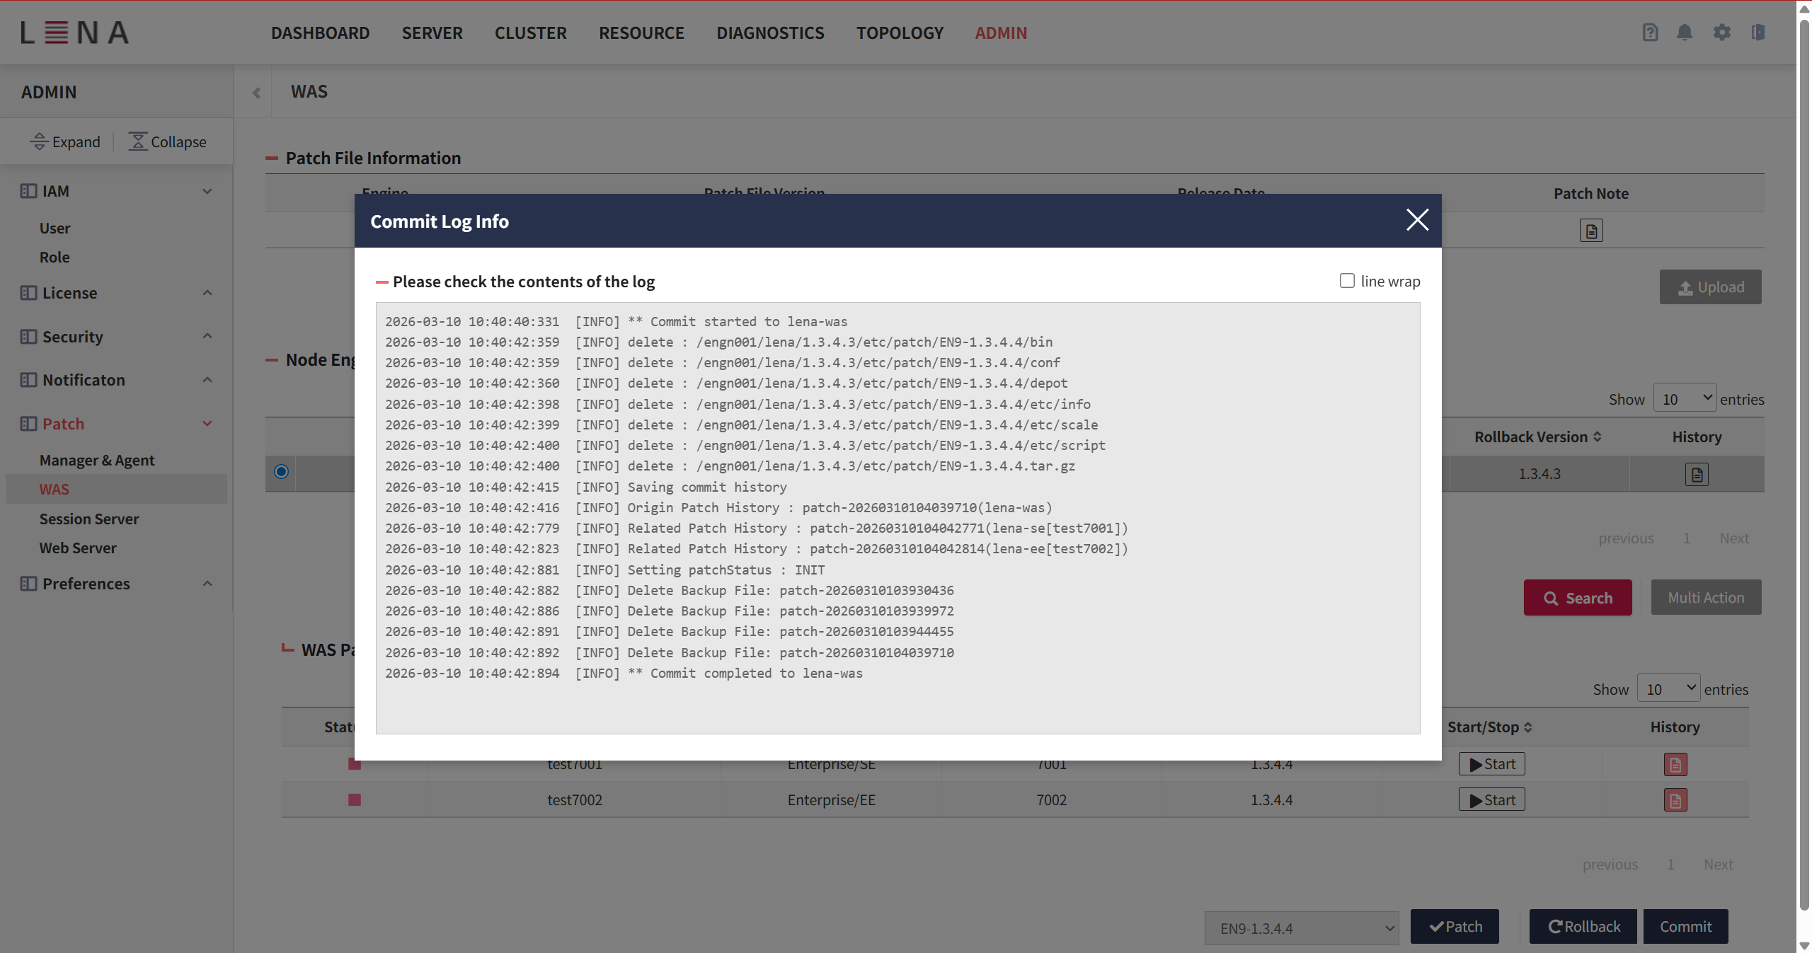
Task: Expand the Notificaton menu chevron
Action: [x=207, y=380]
